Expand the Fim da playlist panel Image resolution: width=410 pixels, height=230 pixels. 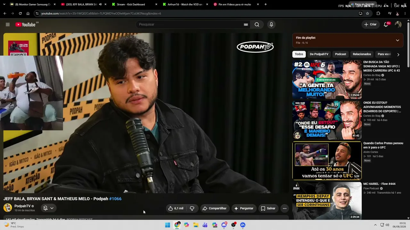click(398, 40)
